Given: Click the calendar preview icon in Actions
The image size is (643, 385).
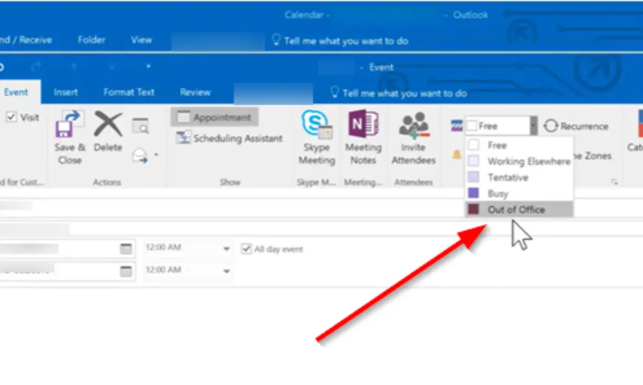Looking at the screenshot, I should [140, 126].
